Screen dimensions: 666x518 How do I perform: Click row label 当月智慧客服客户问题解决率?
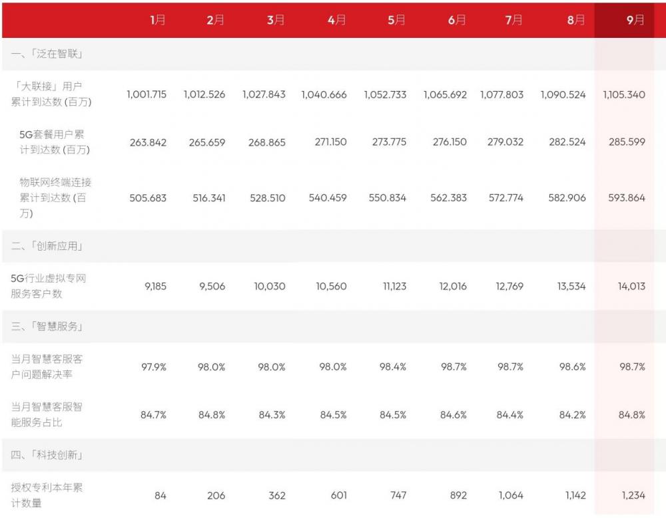tap(47, 366)
